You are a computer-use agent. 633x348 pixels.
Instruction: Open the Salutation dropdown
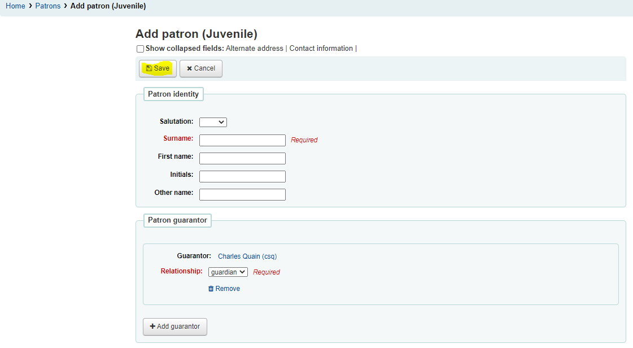coord(213,122)
